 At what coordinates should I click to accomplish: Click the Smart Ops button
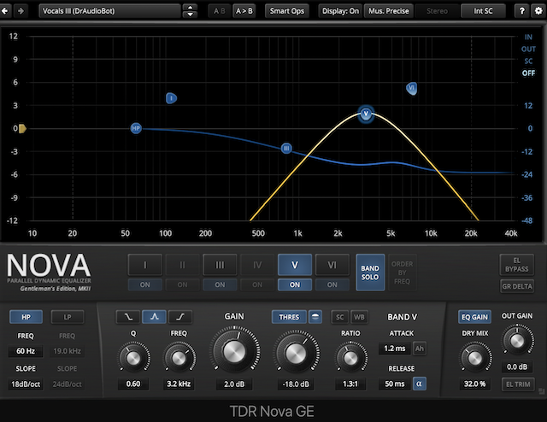tap(285, 11)
